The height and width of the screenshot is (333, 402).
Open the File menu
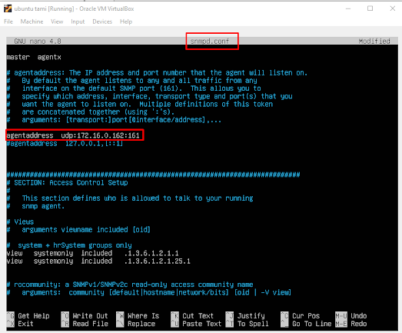coord(8,22)
